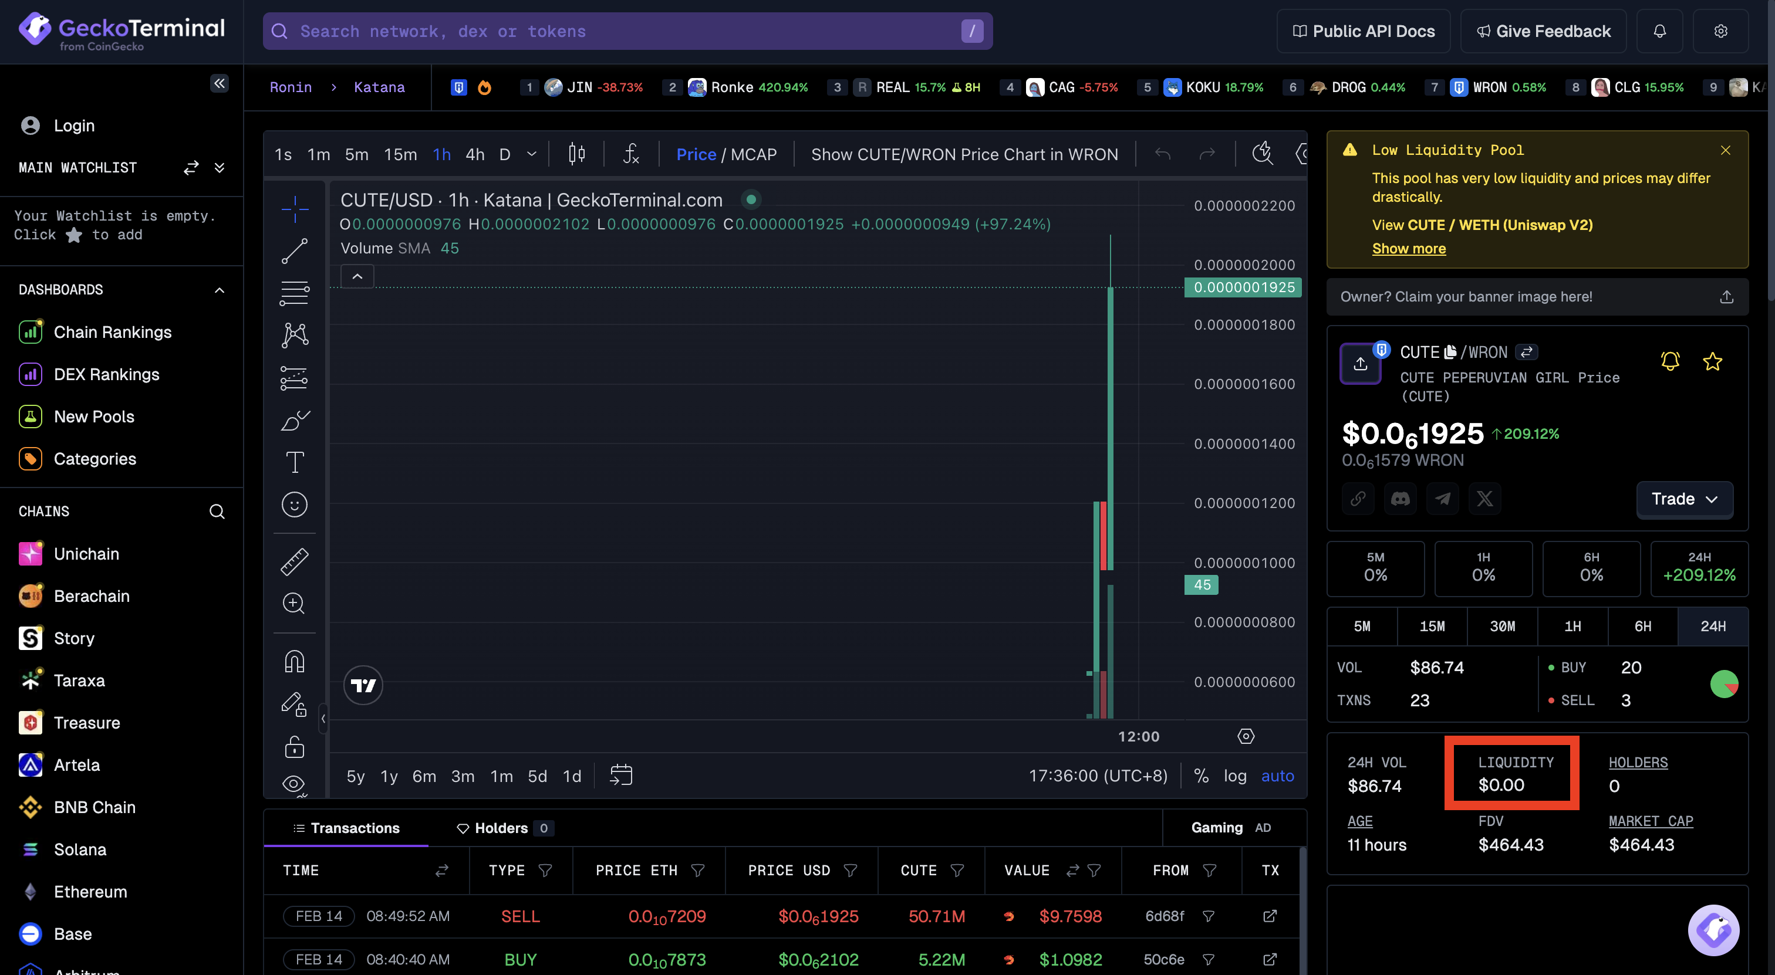
Task: Select the 6H stats period tab
Action: click(x=1643, y=626)
